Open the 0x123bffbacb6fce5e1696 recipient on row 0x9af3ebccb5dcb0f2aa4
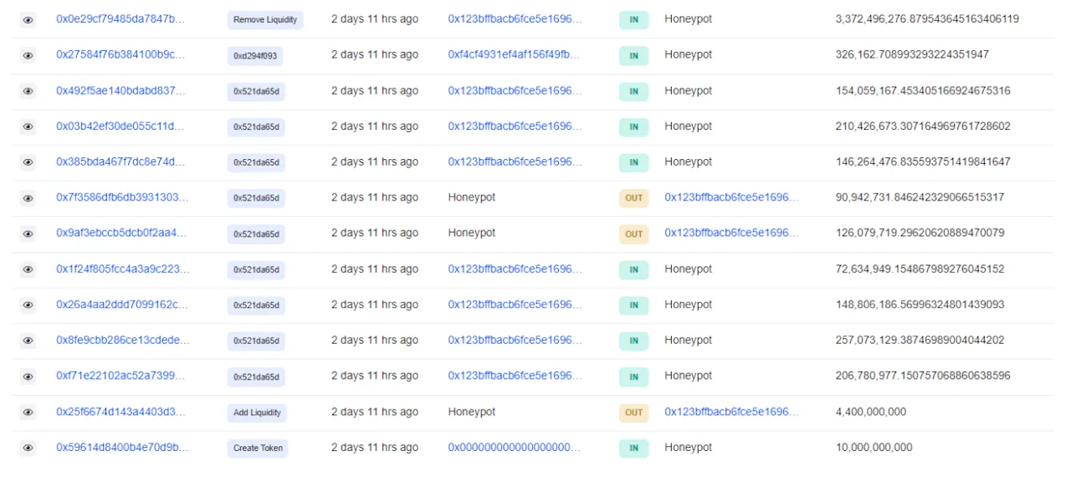This screenshot has width=1071, height=477. point(731,233)
